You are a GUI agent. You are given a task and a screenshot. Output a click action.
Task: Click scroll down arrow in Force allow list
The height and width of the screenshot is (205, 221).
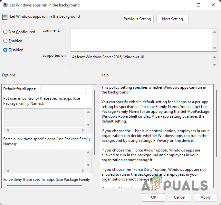click(x=88, y=165)
